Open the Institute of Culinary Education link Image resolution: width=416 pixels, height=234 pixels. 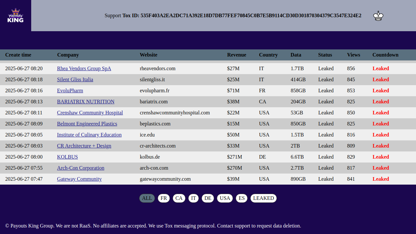click(89, 135)
